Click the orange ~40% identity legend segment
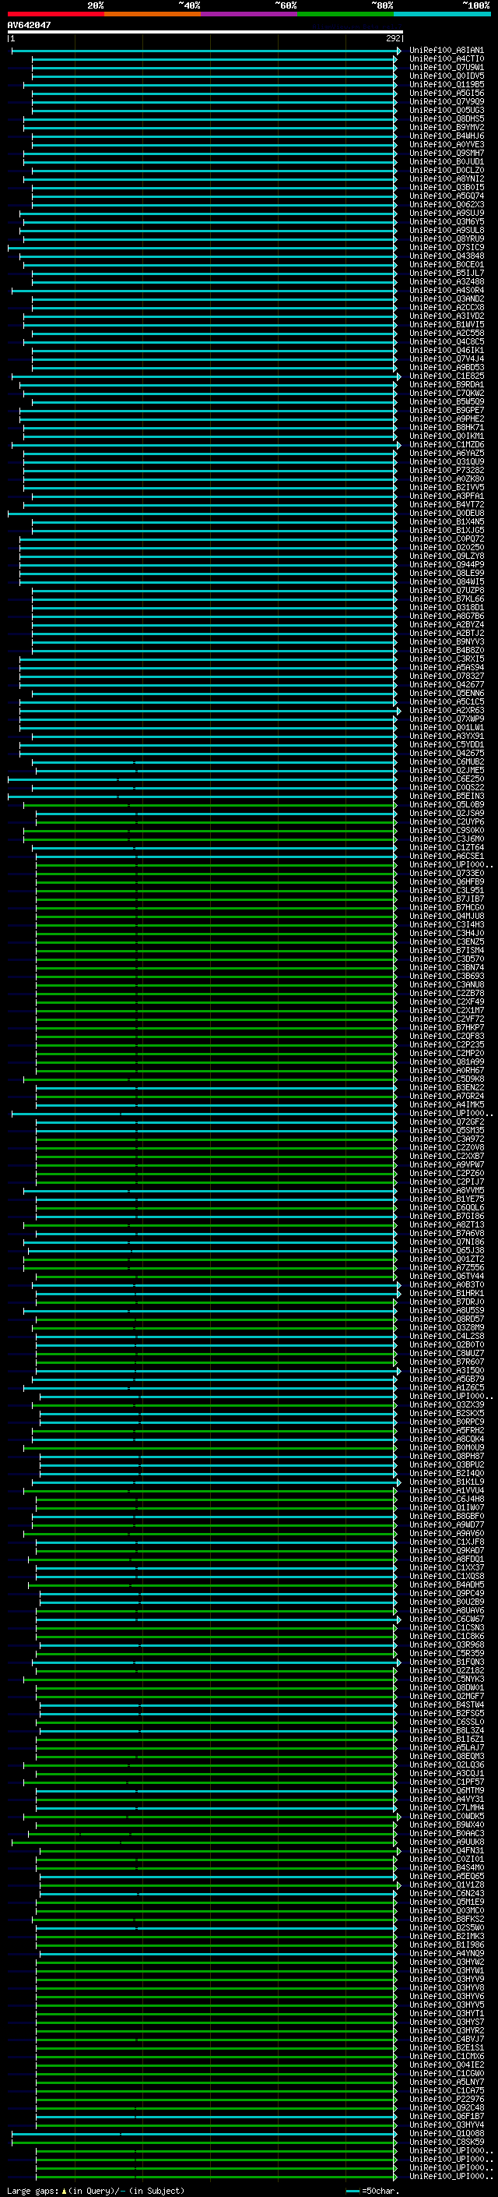 [x=153, y=14]
